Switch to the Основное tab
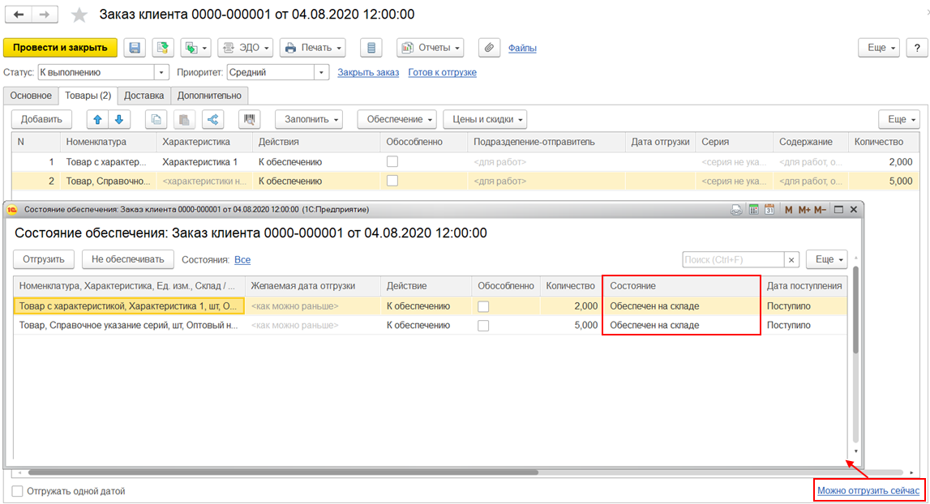This screenshot has width=930, height=504. 31,96
